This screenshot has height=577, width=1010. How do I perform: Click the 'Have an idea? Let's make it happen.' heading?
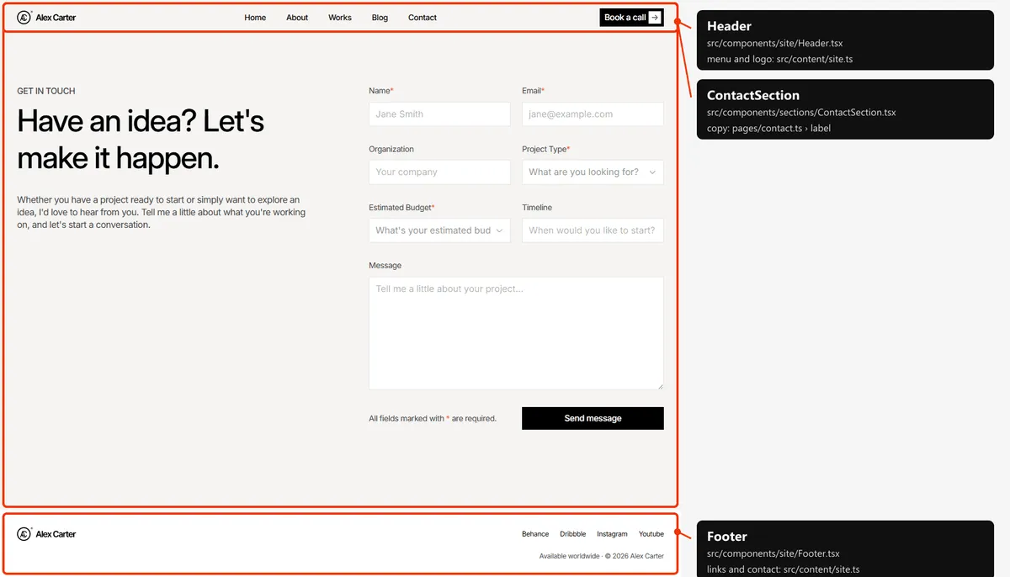(x=141, y=140)
